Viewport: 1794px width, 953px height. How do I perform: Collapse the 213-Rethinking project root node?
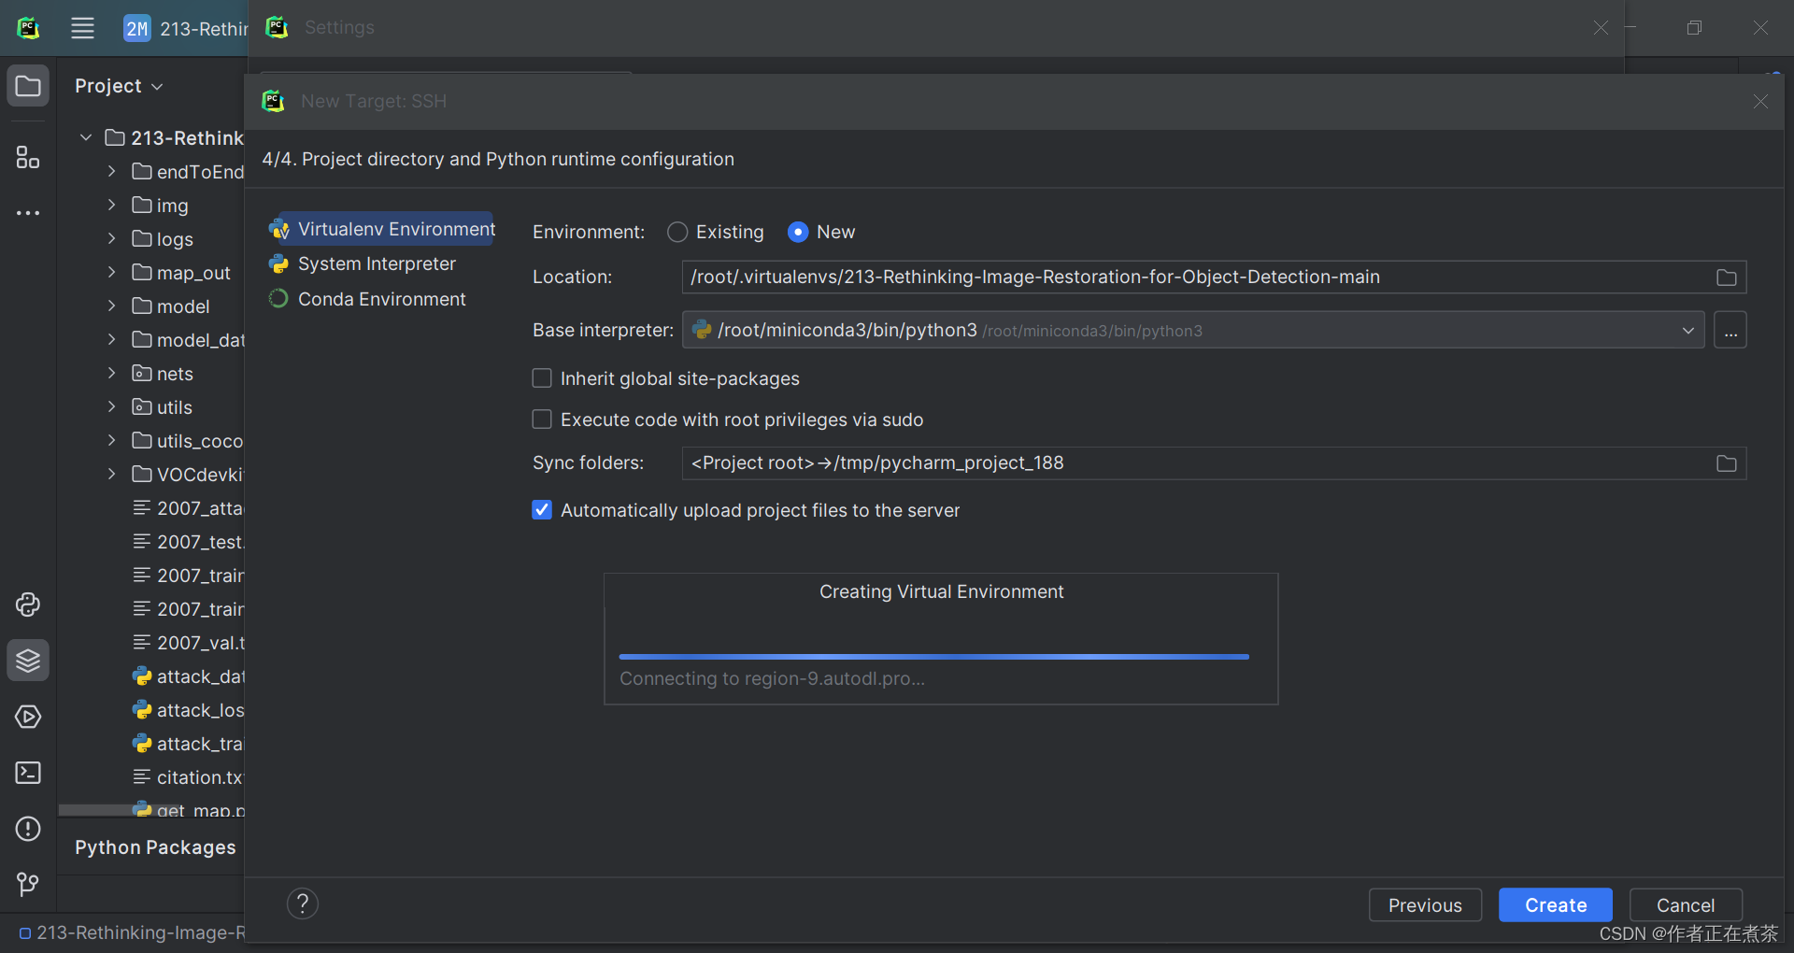tap(85, 136)
